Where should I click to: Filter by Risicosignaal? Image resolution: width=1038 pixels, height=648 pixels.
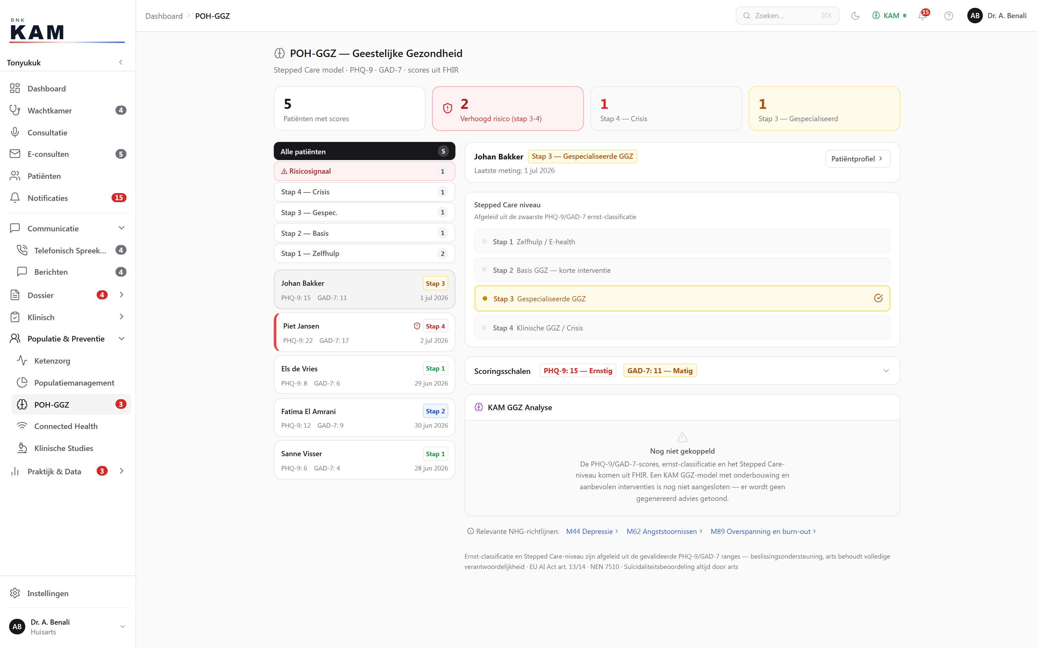click(x=364, y=171)
